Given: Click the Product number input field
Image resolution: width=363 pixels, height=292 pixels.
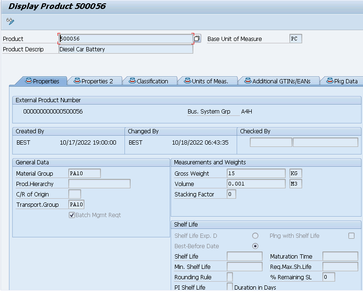Looking at the screenshot, I should point(126,39).
